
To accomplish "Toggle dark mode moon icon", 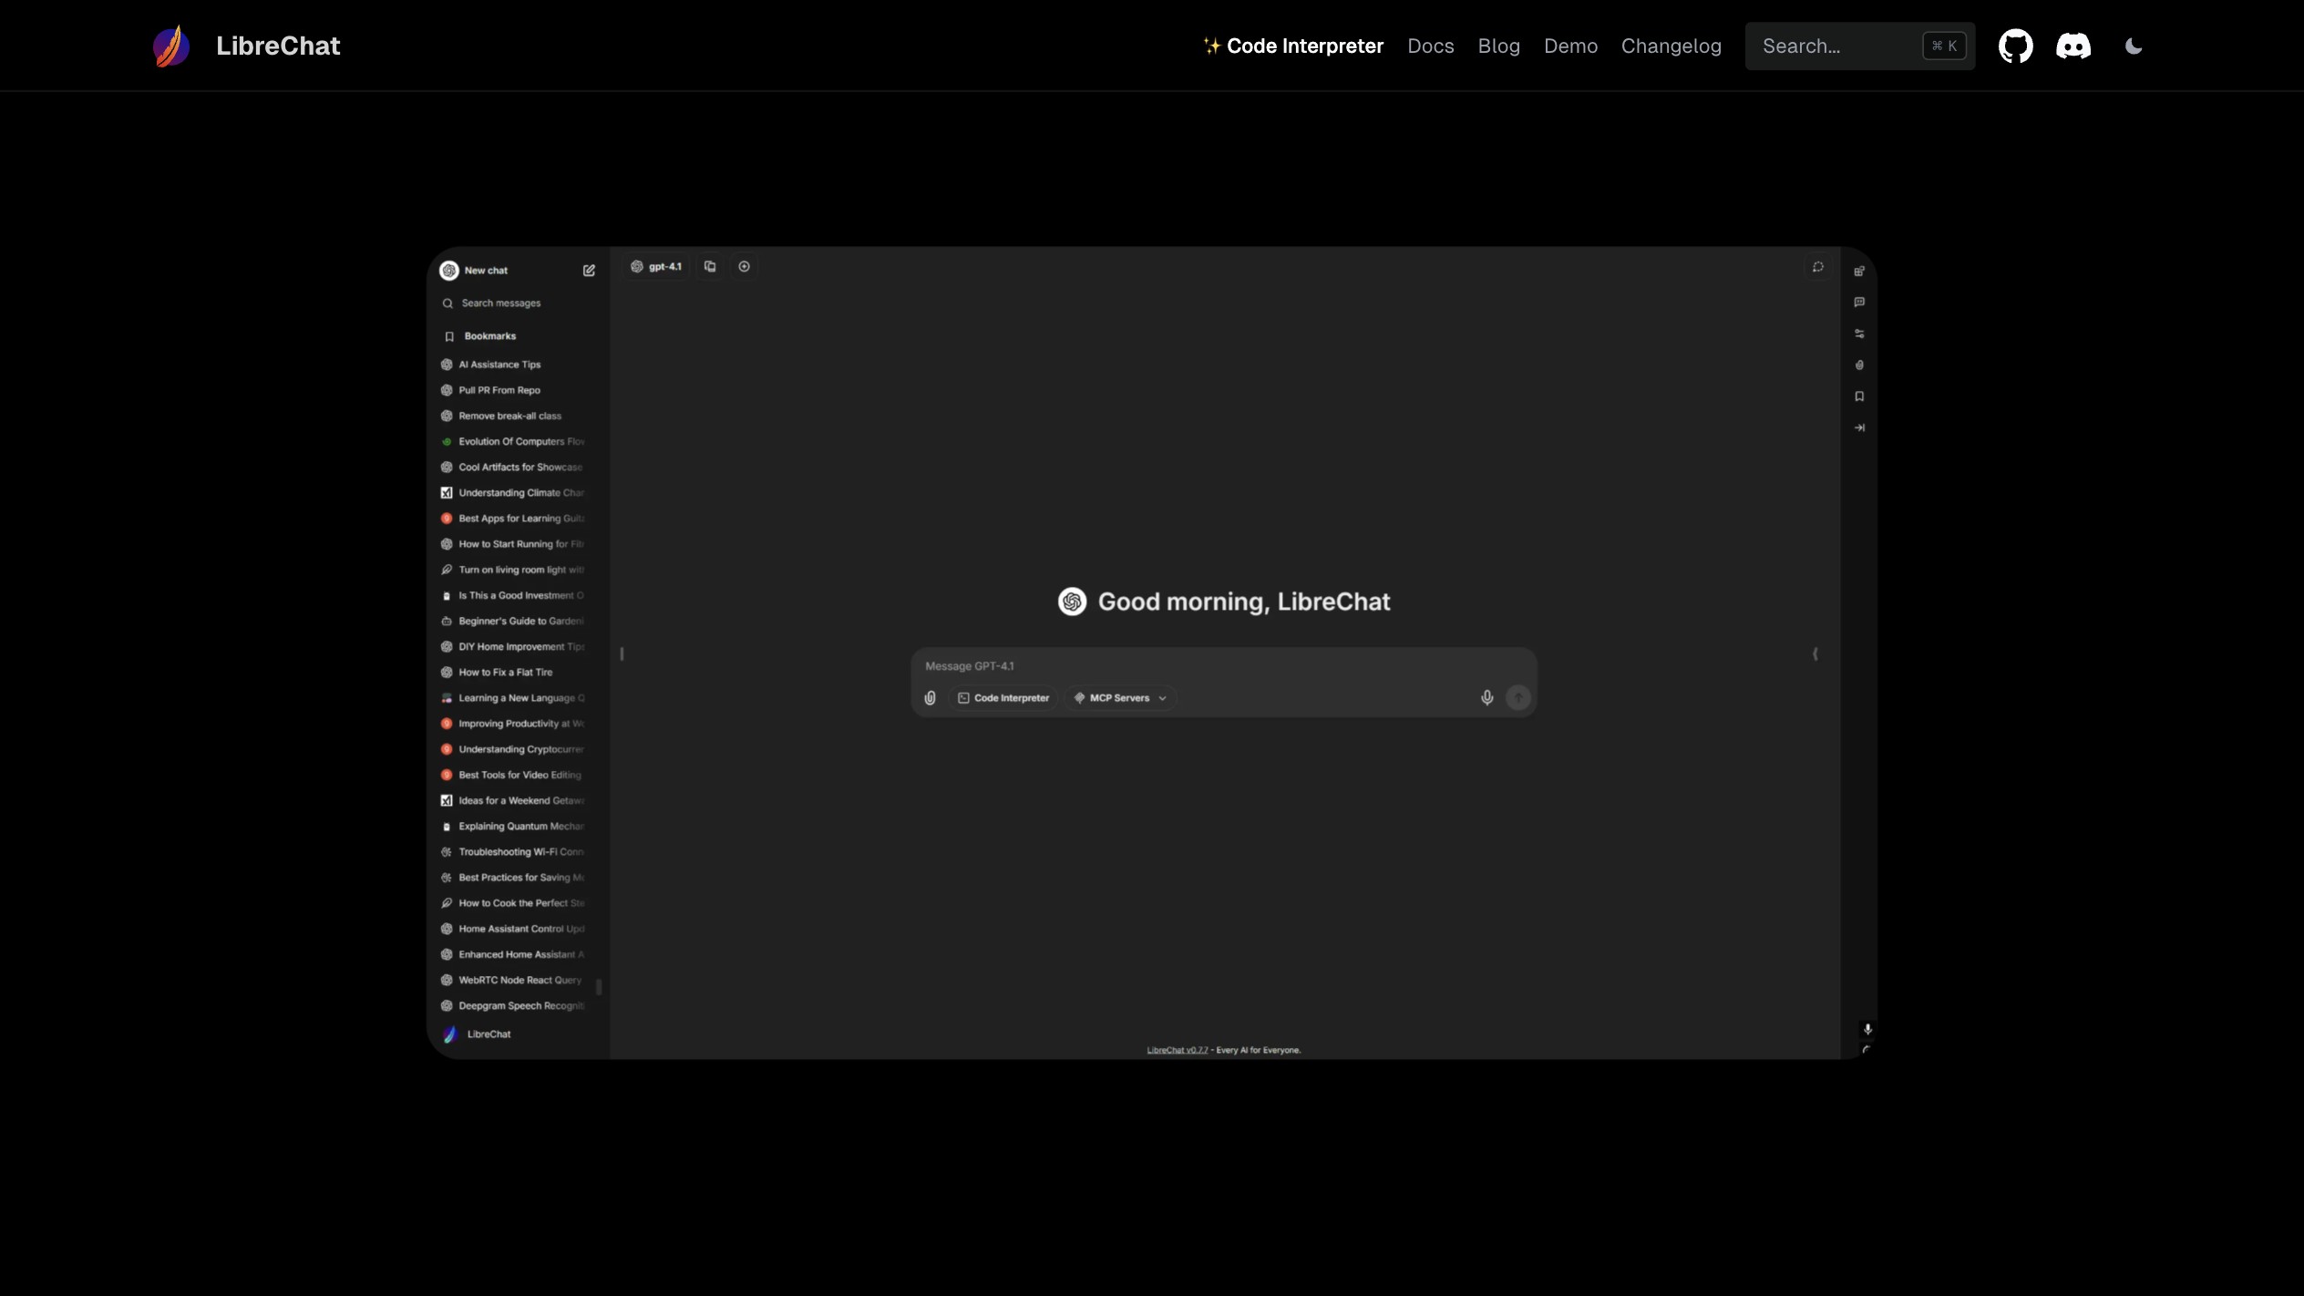I will [x=2133, y=46].
